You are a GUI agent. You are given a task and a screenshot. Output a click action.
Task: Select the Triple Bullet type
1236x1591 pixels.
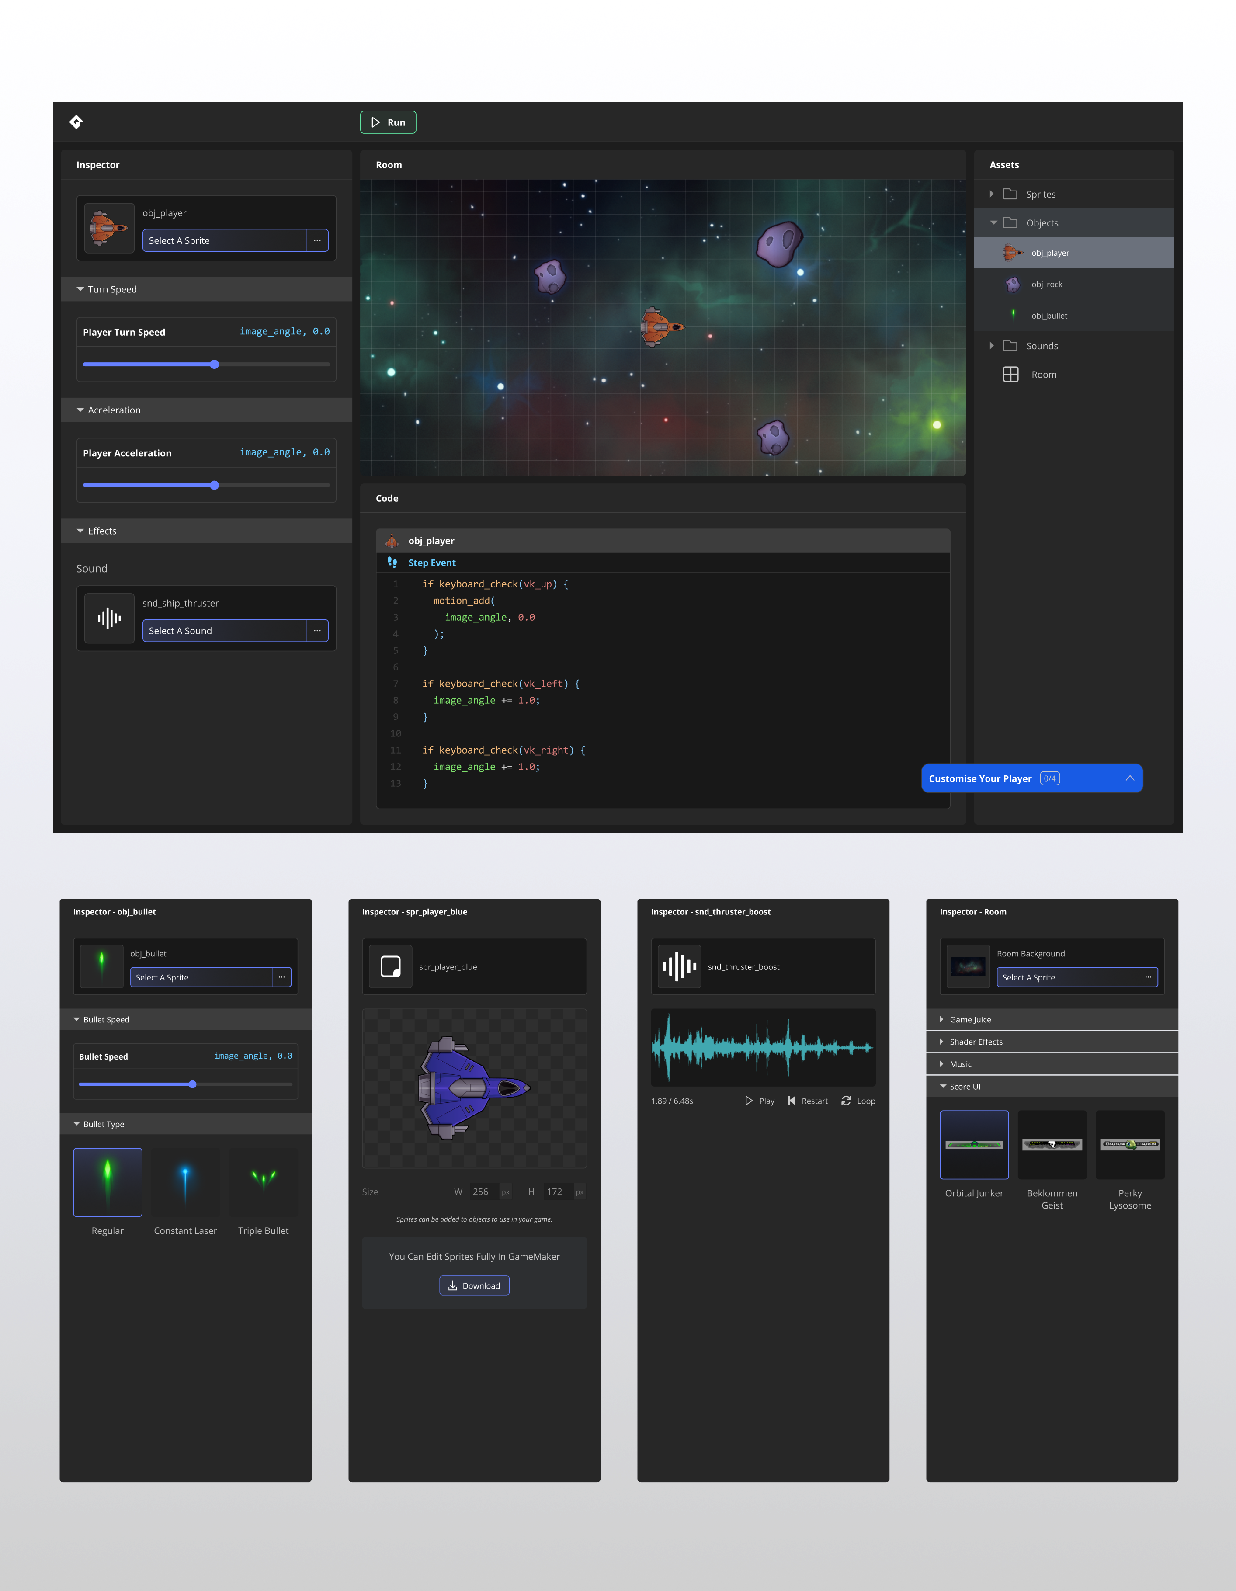click(x=263, y=1182)
